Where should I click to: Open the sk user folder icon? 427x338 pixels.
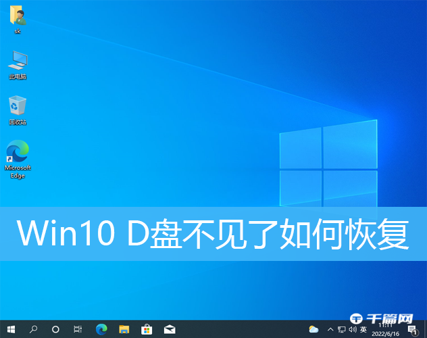click(x=18, y=19)
